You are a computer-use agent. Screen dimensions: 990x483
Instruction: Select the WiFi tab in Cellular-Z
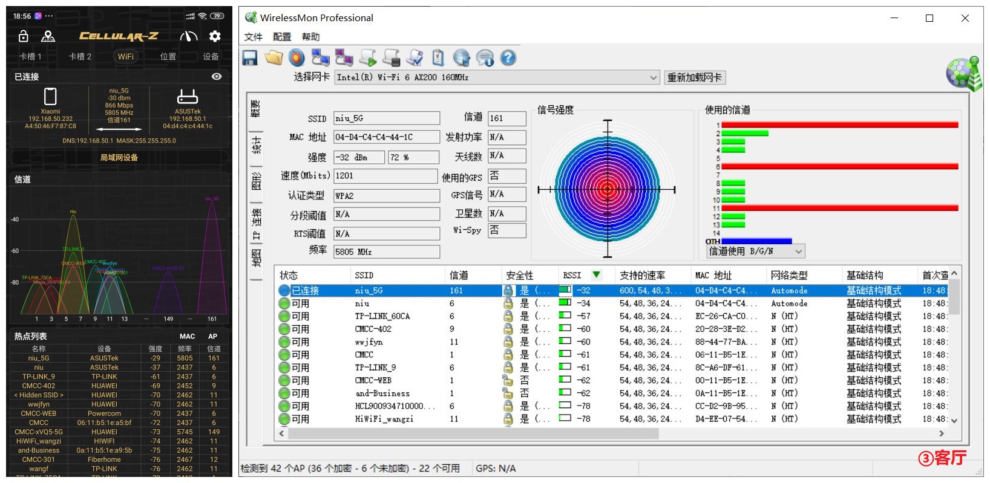125,56
